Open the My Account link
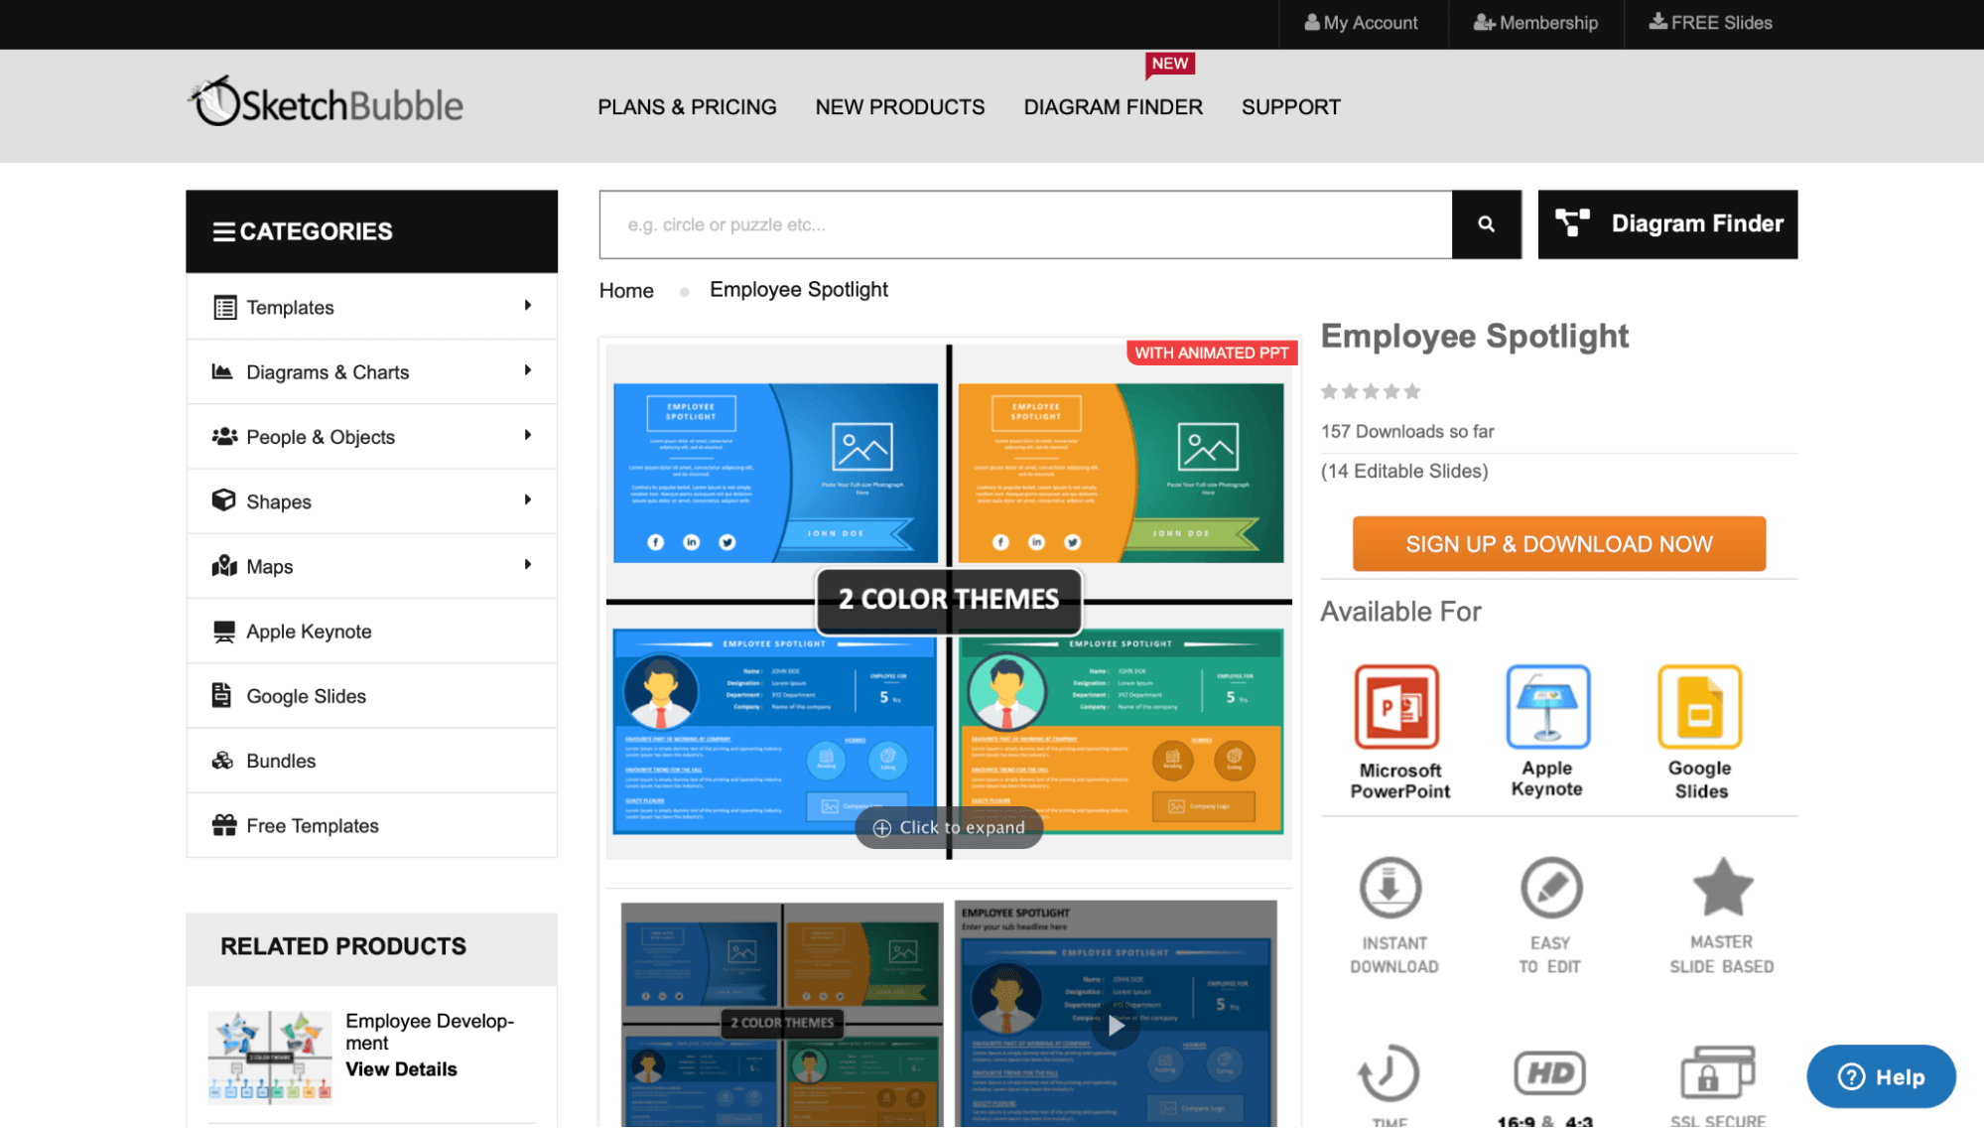This screenshot has width=1984, height=1128. pyautogui.click(x=1361, y=23)
